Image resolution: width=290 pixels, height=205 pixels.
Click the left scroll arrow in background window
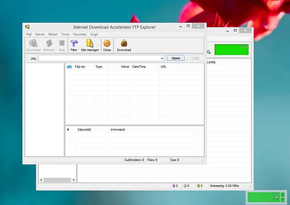tap(41, 180)
